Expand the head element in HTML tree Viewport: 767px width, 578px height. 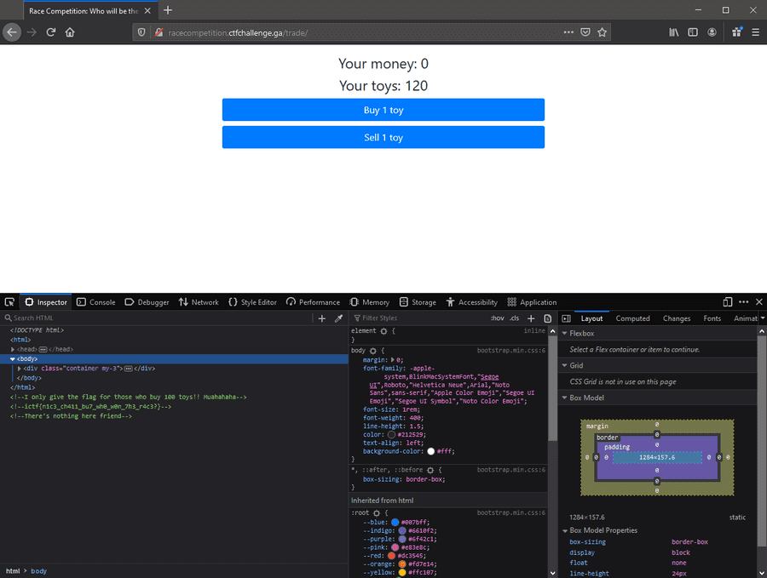tap(13, 349)
